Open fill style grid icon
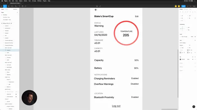The image size is (197, 110). coord(193,57)
